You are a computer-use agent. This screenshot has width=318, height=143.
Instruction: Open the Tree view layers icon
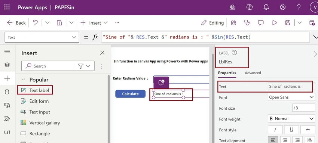7,65
